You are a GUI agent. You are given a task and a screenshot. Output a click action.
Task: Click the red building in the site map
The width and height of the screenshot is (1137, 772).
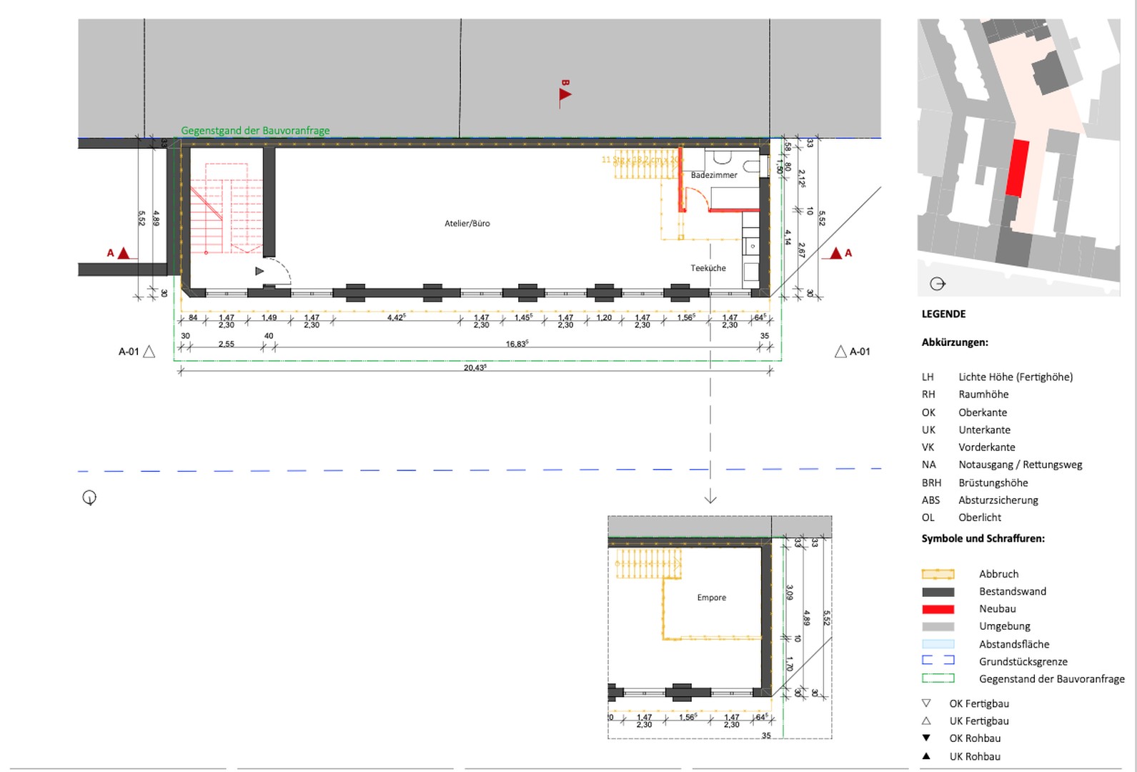[x=1017, y=167]
